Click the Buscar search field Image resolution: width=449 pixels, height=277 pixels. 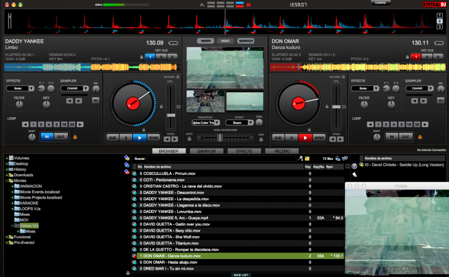(x=221, y=159)
